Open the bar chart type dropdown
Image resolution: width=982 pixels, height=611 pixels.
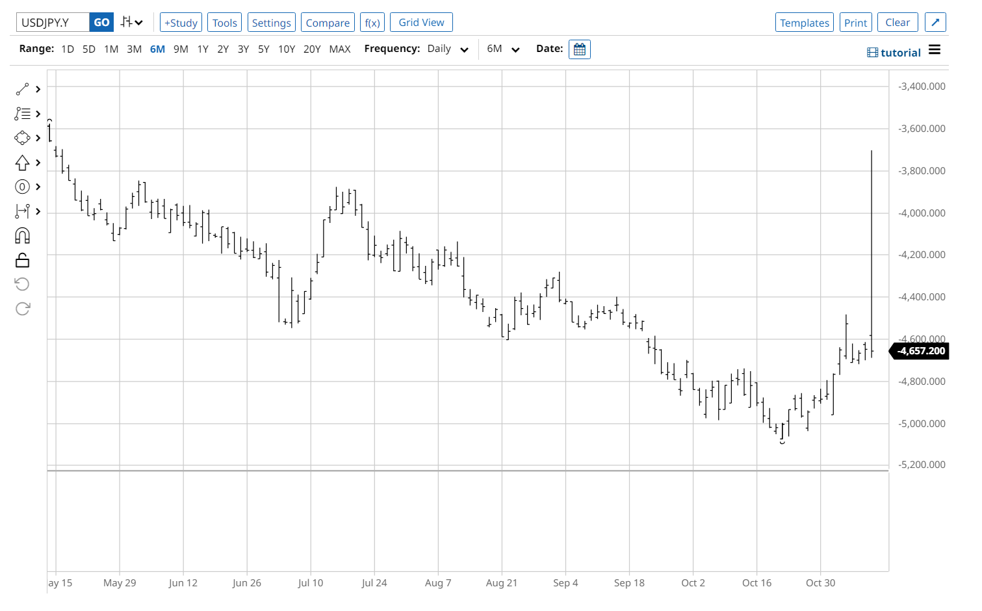pyautogui.click(x=132, y=22)
